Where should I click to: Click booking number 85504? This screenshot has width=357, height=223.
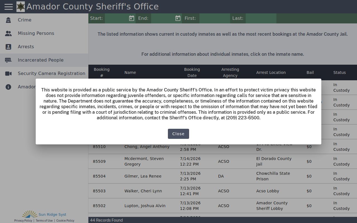click(x=99, y=176)
